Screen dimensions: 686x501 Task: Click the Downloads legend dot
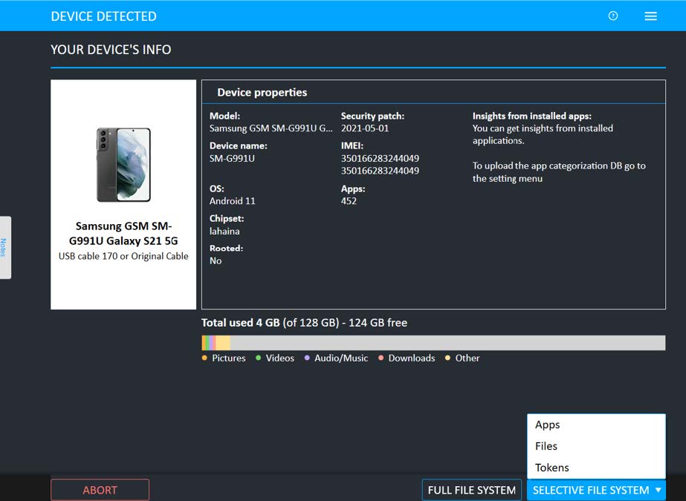click(381, 358)
